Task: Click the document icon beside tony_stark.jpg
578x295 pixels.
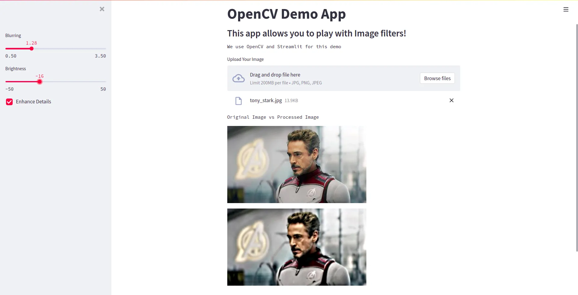Action: coord(238,101)
